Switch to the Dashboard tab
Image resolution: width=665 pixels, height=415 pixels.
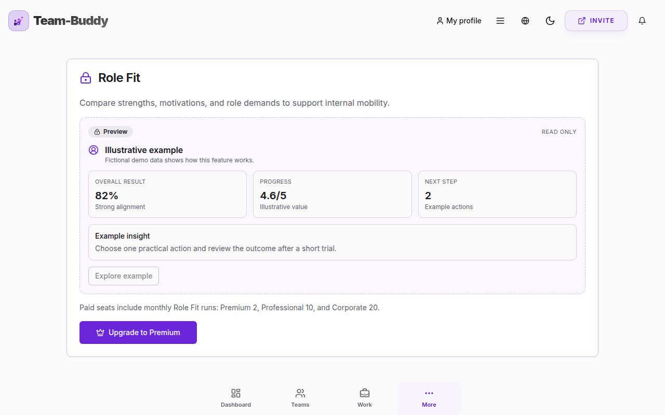click(236, 398)
